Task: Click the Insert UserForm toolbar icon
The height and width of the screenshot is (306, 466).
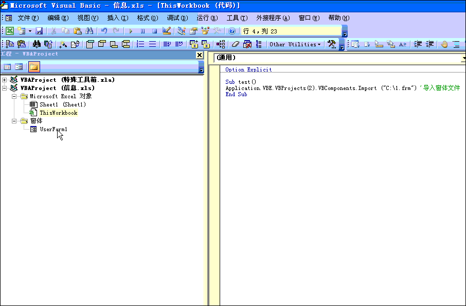Action: click(x=22, y=31)
